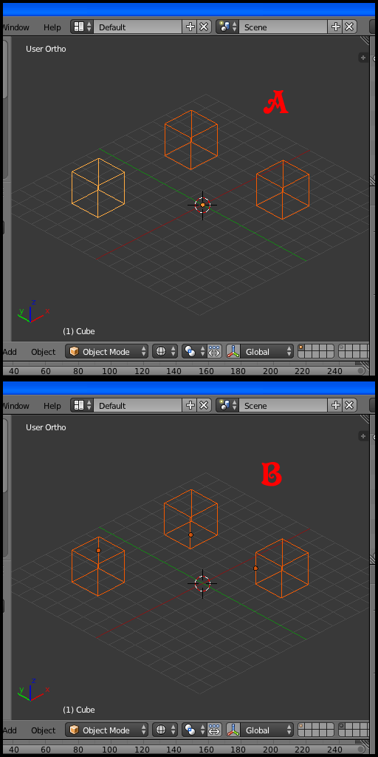The image size is (378, 757).
Task: Click the scene browse icon in panel B
Action: [x=227, y=406]
